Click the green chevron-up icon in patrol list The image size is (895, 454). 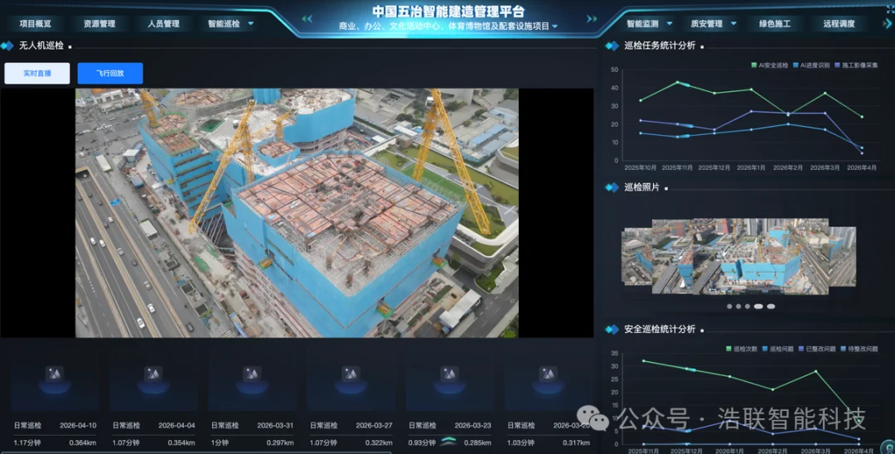449,441
